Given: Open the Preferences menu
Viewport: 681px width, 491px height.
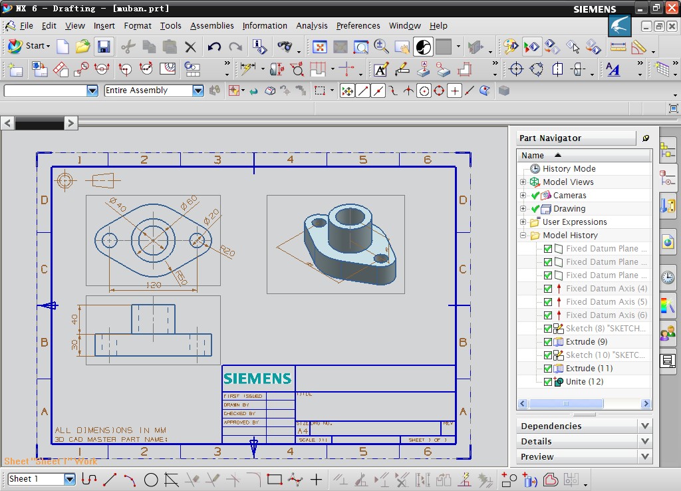Looking at the screenshot, I should click(358, 26).
